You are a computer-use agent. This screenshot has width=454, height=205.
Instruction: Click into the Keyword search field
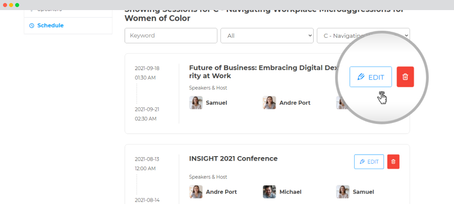coord(171,36)
